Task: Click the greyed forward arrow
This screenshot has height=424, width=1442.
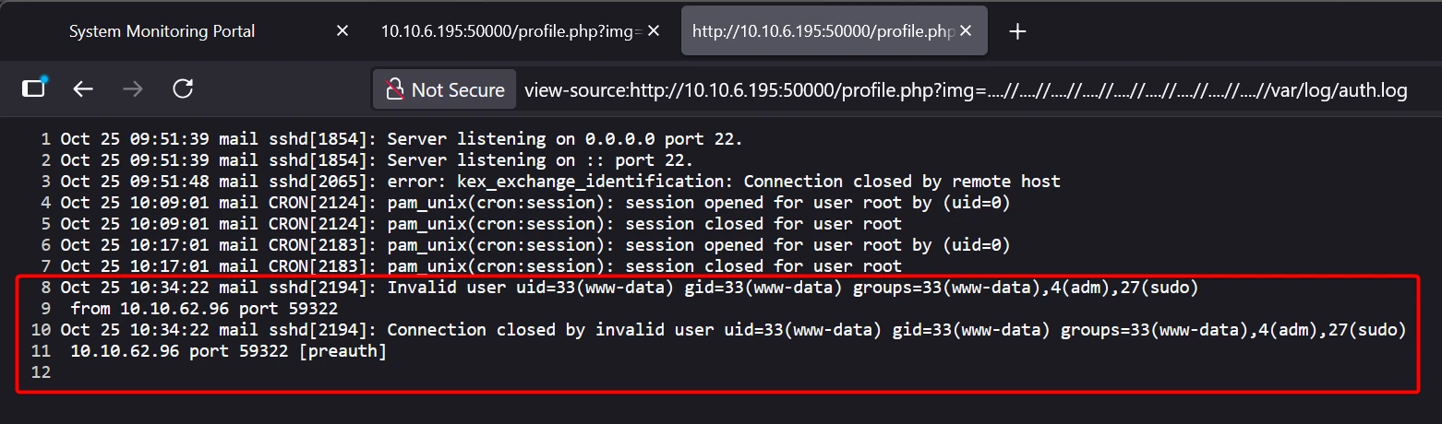Action: click(133, 88)
